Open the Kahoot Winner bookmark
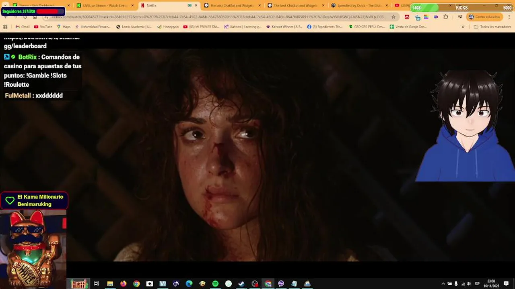Viewport: 515px width, 289px height. click(284, 26)
